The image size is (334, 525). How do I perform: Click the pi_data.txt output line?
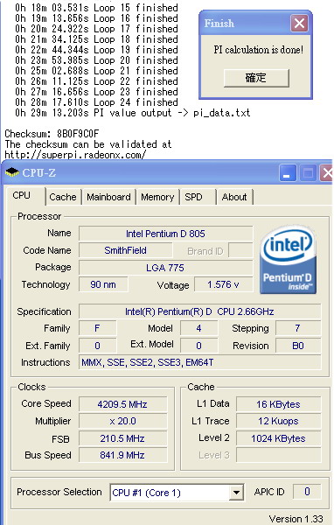pyautogui.click(x=133, y=113)
